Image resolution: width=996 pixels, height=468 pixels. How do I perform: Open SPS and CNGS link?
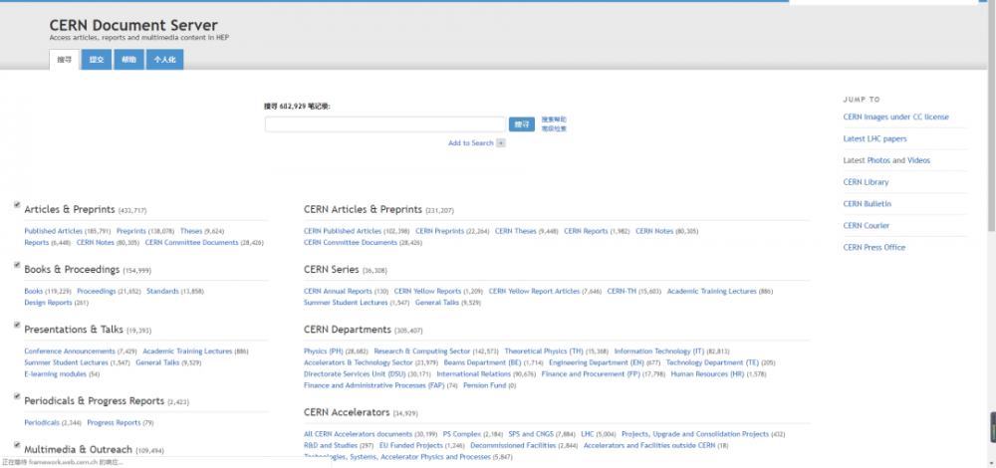532,434
